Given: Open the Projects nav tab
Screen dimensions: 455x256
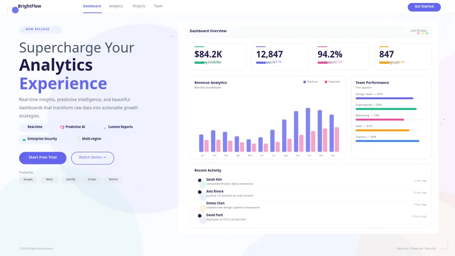Looking at the screenshot, I should coord(139,6).
